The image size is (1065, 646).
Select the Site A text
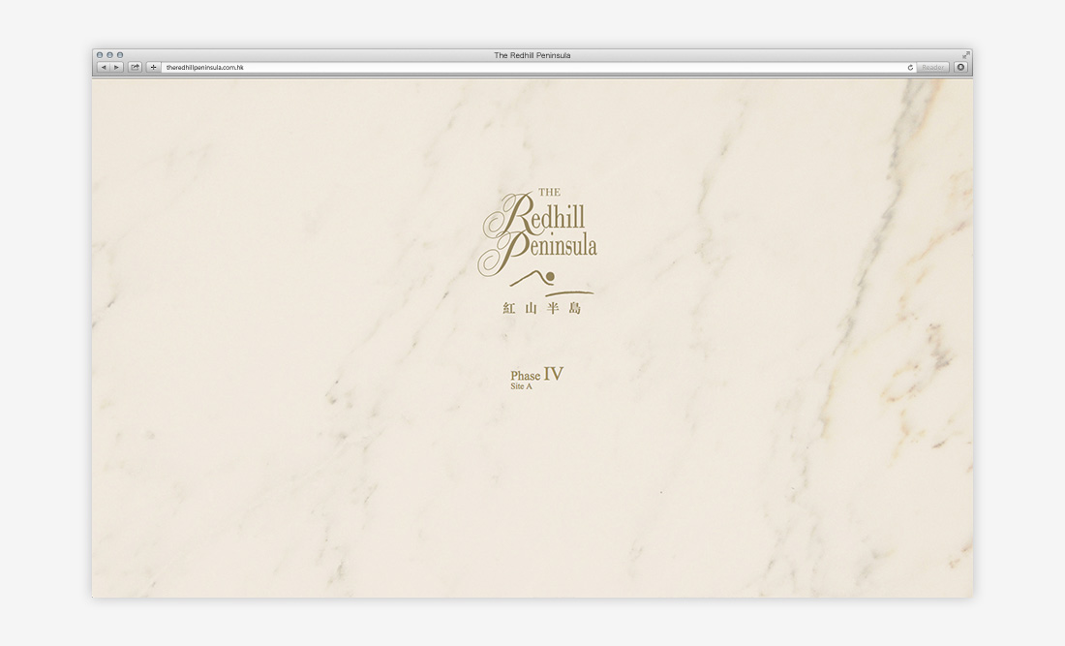[522, 386]
